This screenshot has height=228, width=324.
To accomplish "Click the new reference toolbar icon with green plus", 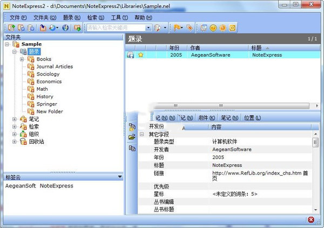I will click(11, 28).
